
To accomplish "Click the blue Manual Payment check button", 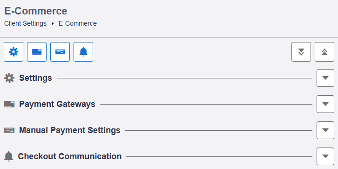I will [60, 52].
